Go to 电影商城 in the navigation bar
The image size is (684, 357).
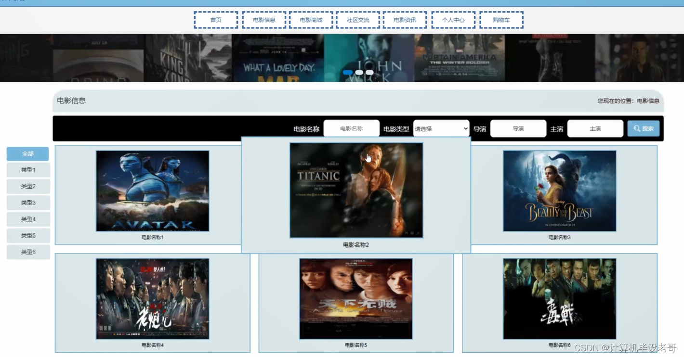coord(311,20)
